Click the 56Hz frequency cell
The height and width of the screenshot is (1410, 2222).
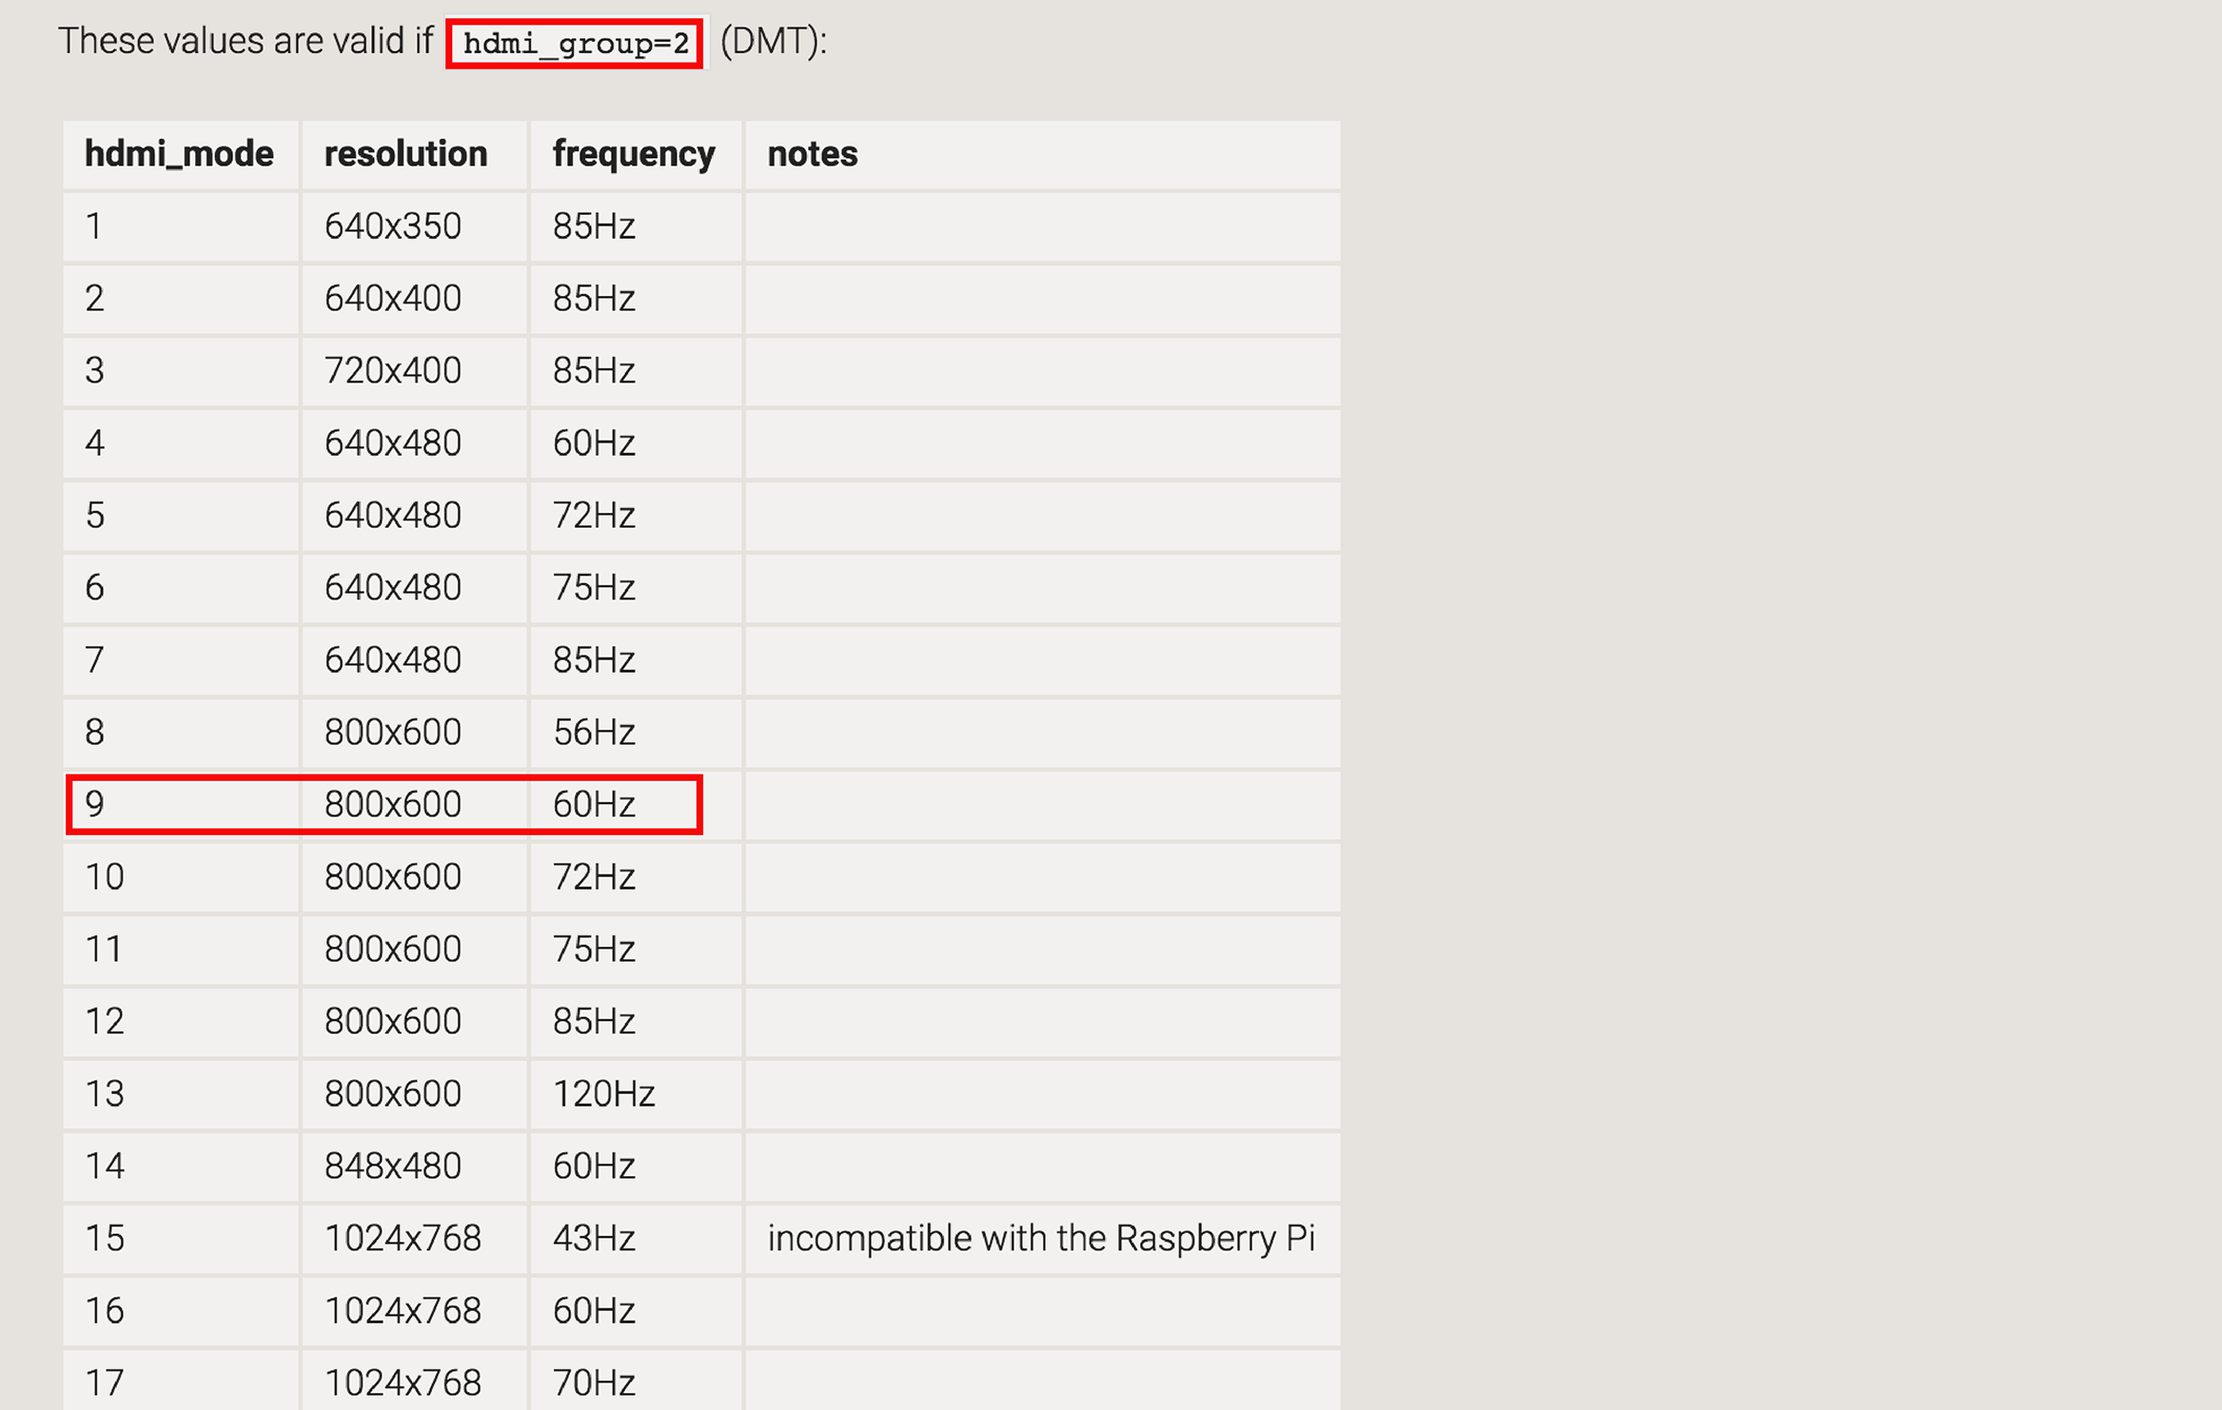point(593,733)
